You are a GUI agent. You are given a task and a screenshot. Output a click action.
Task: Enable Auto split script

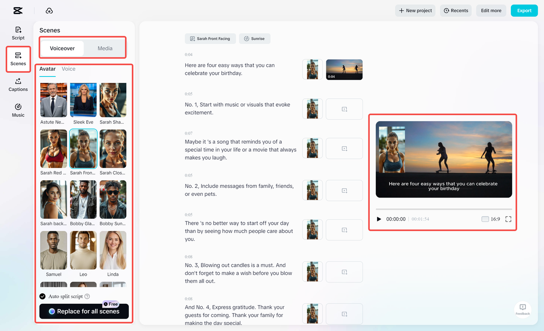click(x=42, y=296)
